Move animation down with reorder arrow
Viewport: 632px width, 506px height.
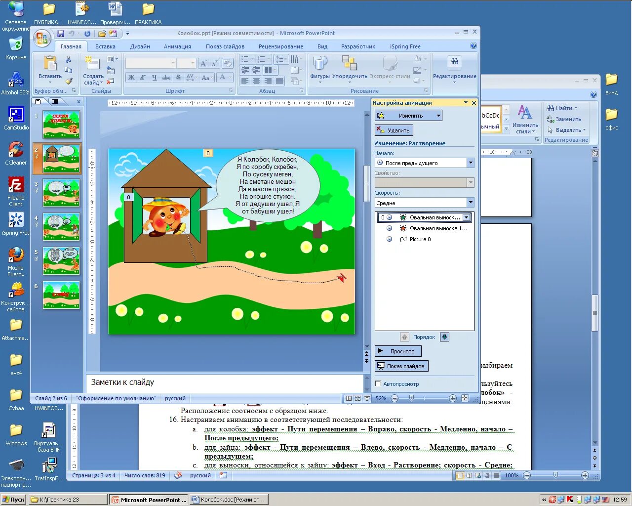[x=444, y=337]
